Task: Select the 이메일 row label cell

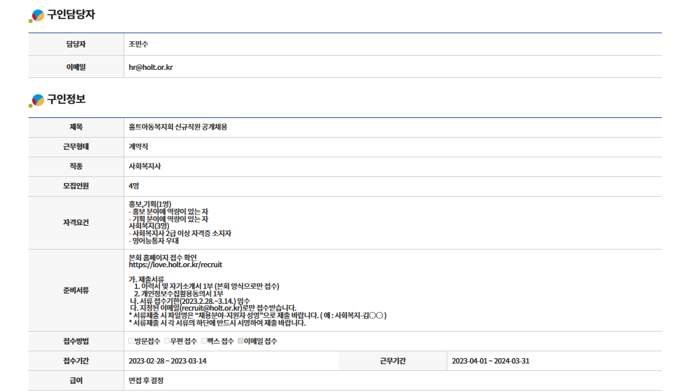Action: click(76, 67)
